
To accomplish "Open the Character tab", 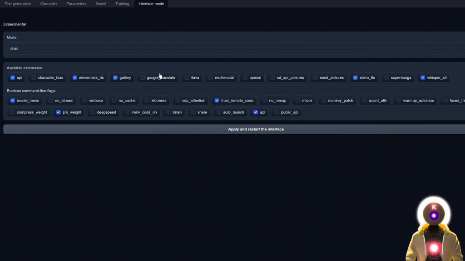I will pos(49,4).
